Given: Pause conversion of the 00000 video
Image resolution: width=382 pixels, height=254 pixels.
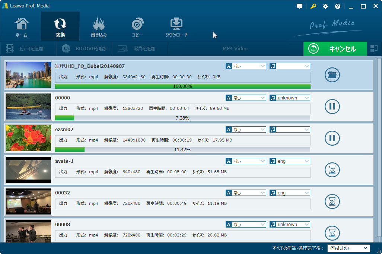Looking at the screenshot, I should (332, 107).
